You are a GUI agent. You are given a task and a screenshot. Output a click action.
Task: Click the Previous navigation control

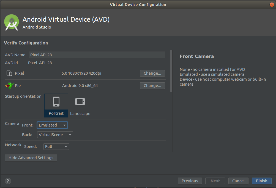tap(190, 181)
